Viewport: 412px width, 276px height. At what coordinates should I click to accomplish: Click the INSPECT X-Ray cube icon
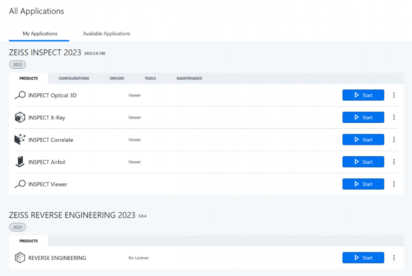[20, 117]
